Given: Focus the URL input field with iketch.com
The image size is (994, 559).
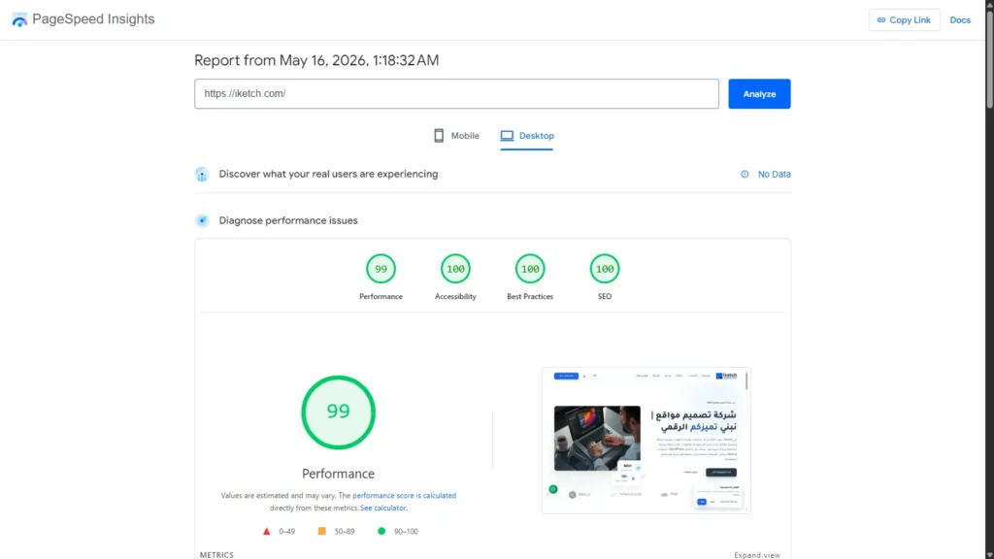Looking at the screenshot, I should click(x=456, y=94).
